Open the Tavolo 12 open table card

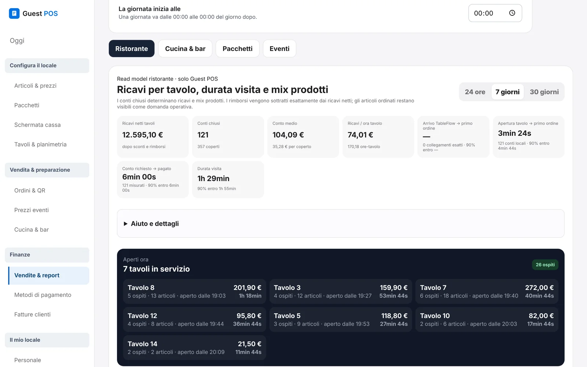194,320
